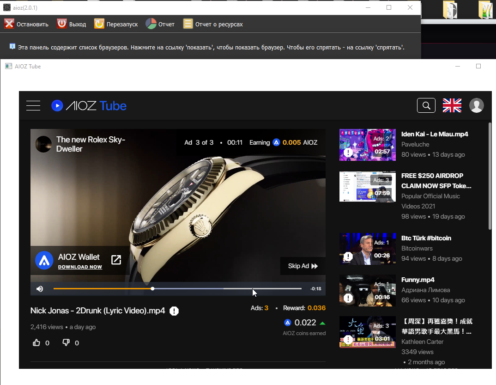The height and width of the screenshot is (385, 496).
Task: Click the '0.005' earning value
Action: 292,142
